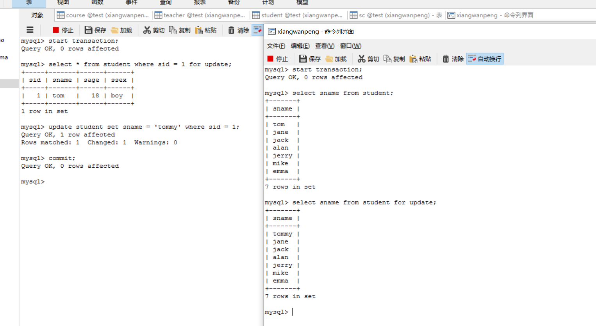The height and width of the screenshot is (326, 596).
Task: Click the Cut (剪切) icon in floating console window
Action: click(362, 59)
